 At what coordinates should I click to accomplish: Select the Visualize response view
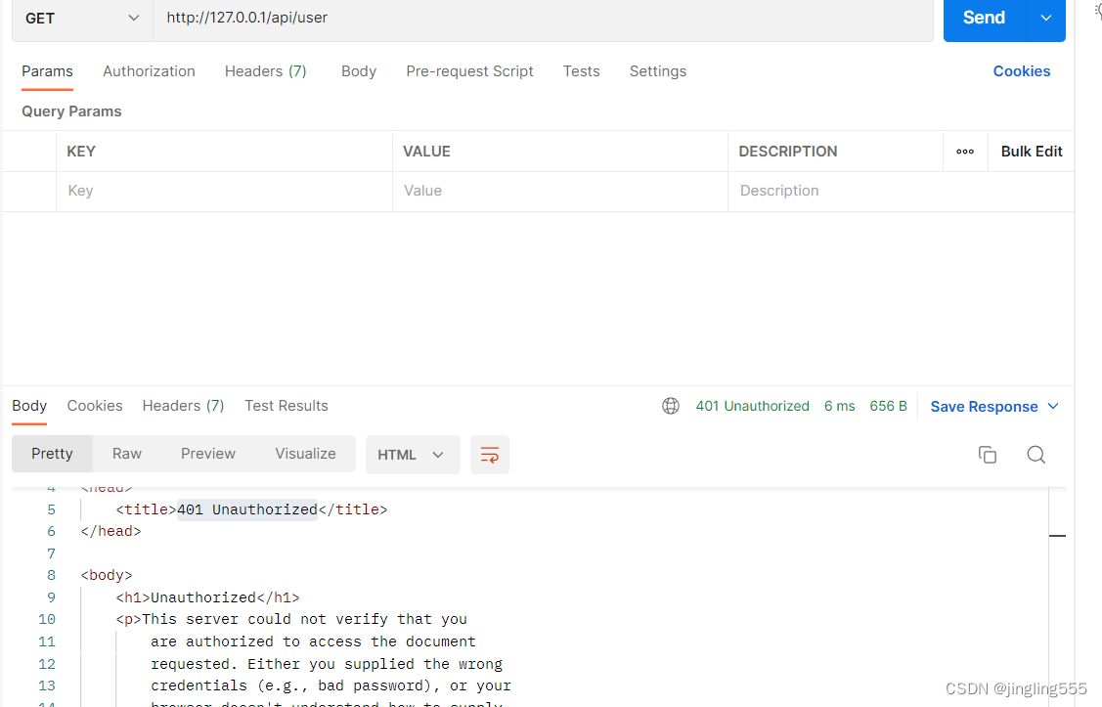[x=305, y=453]
